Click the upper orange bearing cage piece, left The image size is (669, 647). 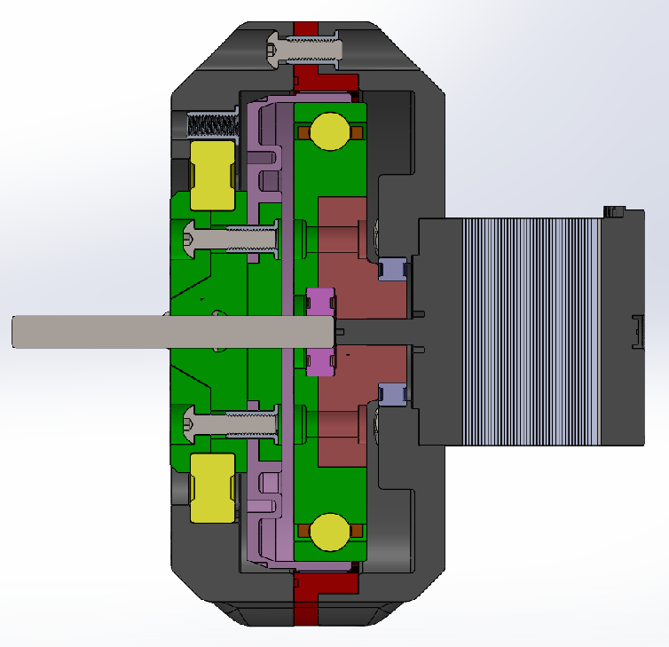click(x=303, y=133)
